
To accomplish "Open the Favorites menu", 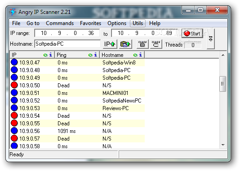I will click(x=90, y=23).
